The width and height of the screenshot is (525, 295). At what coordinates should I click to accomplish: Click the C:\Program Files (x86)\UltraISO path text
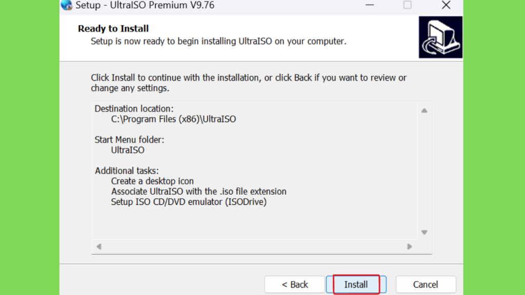tap(173, 119)
